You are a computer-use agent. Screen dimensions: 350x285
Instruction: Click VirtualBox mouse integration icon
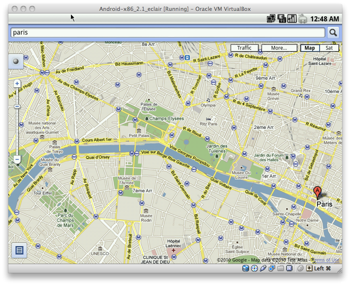pos(300,268)
